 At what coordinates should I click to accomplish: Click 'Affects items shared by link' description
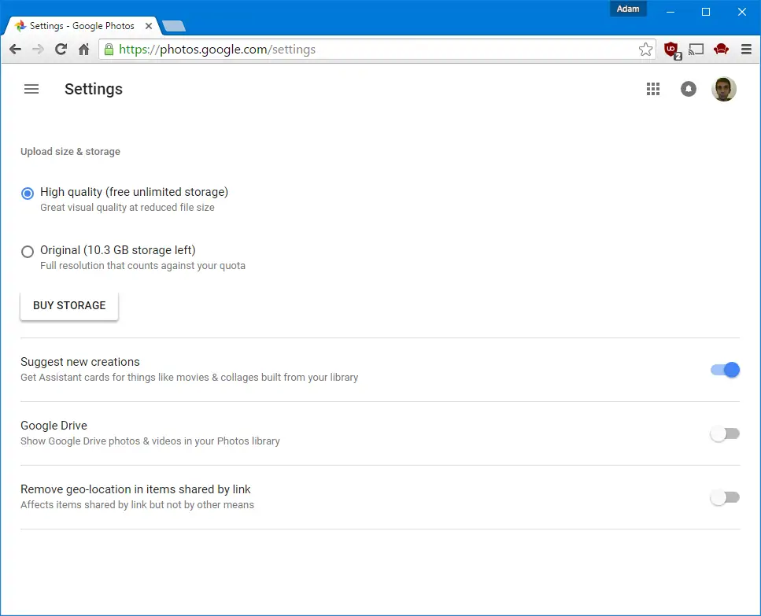137,504
